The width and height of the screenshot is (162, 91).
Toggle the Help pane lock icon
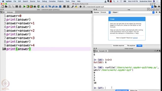click(157, 12)
